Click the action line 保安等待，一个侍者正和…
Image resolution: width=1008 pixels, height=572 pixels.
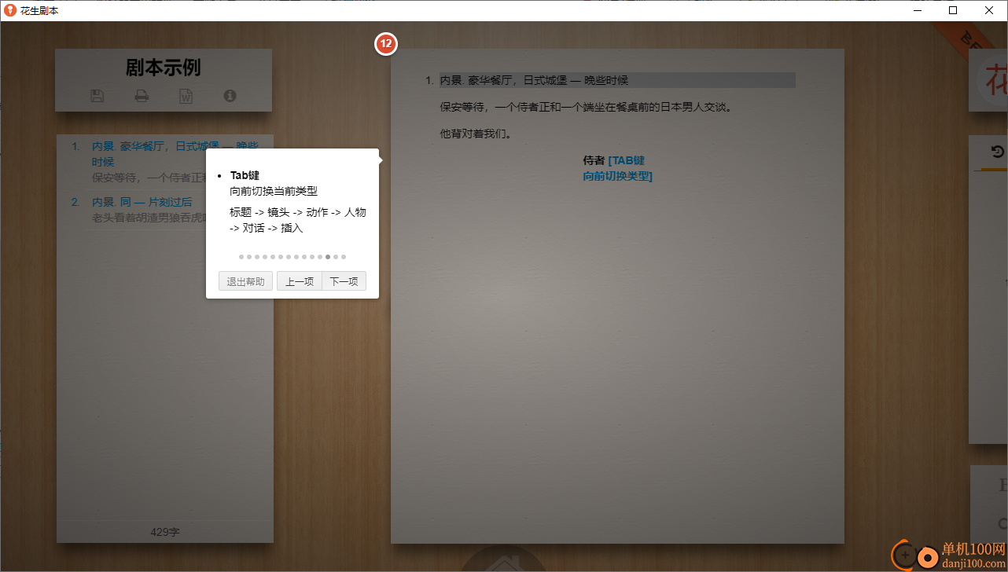pyautogui.click(x=586, y=107)
